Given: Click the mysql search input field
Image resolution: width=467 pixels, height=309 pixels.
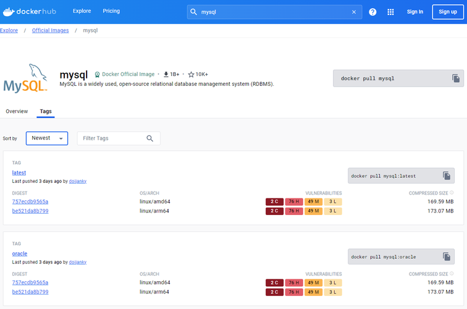Looking at the screenshot, I should pos(274,12).
